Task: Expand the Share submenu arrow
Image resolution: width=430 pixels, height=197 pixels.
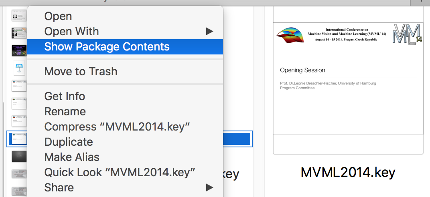Action: point(209,187)
